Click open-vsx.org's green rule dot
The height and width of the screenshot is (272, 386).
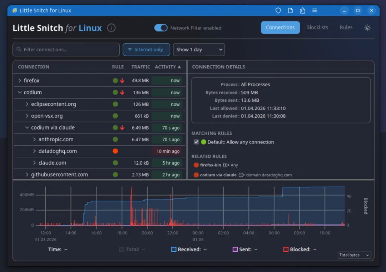115,116
